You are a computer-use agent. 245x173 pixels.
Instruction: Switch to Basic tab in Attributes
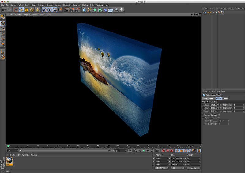point(205,98)
